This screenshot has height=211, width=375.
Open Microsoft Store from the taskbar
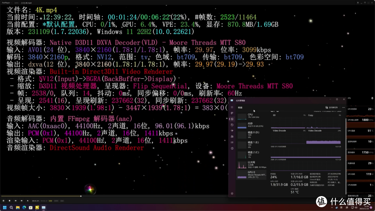pyautogui.click(x=31, y=208)
